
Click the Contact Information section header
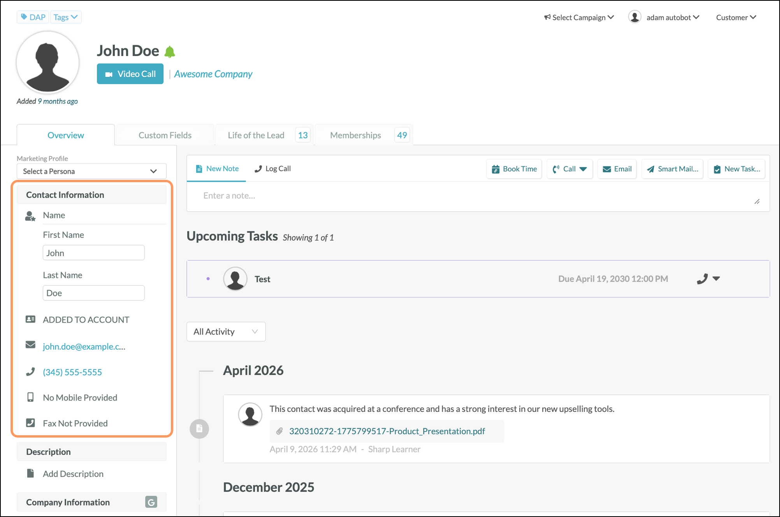pos(91,195)
